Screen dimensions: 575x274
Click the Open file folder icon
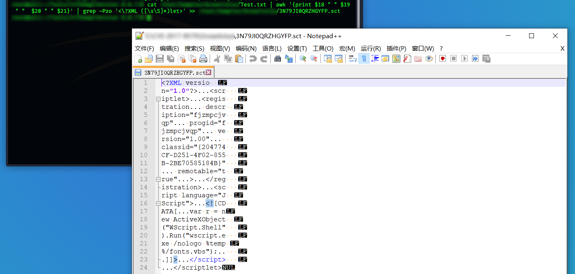coord(149,59)
